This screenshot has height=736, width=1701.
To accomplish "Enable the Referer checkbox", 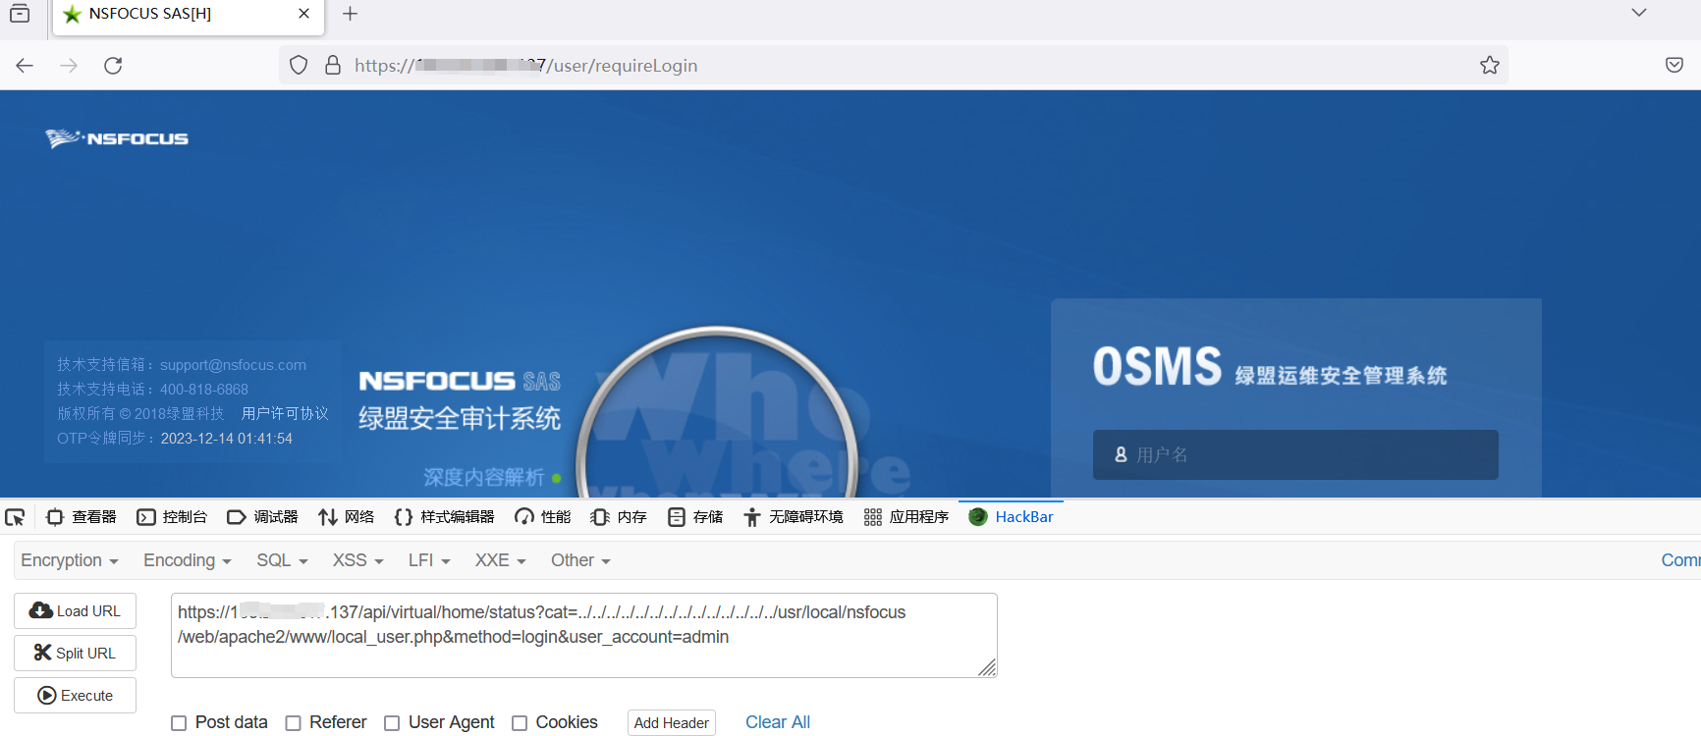I will click(x=293, y=723).
